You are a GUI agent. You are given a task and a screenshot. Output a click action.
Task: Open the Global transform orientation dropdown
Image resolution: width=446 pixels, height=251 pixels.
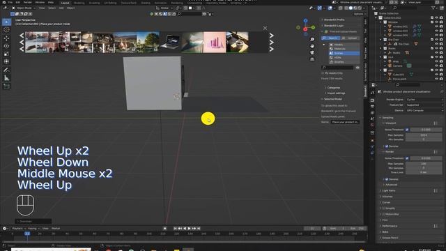click(x=164, y=8)
